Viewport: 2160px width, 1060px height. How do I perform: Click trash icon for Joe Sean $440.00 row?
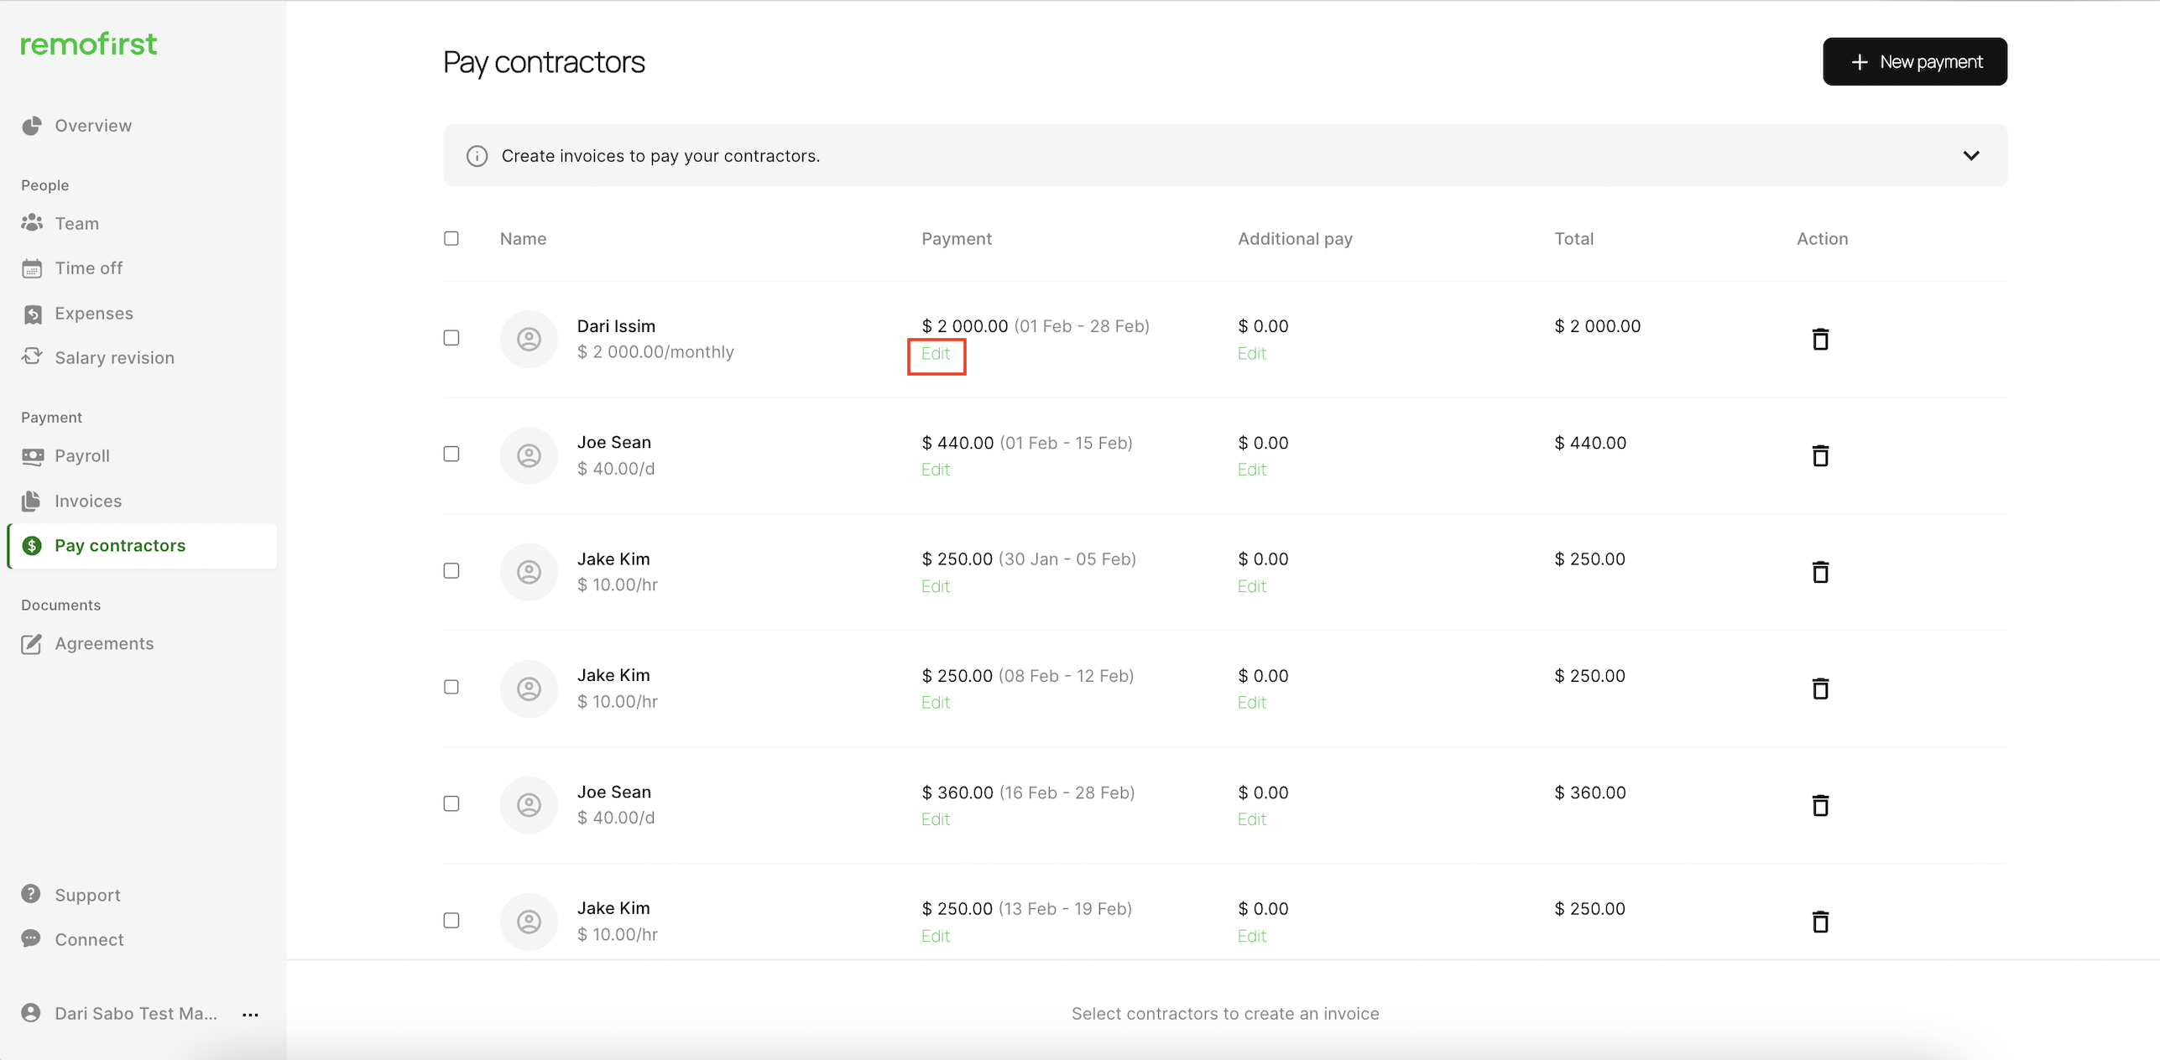pyautogui.click(x=1819, y=455)
